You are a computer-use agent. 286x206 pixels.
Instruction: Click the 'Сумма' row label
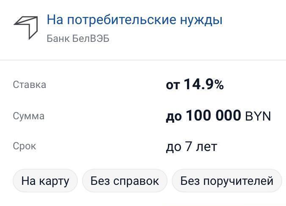pyautogui.click(x=29, y=116)
